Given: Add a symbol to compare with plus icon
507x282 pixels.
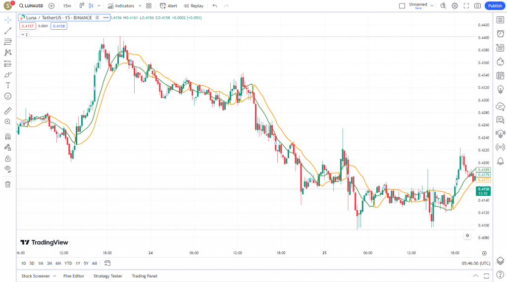Looking at the screenshot, I should [x=51, y=6].
